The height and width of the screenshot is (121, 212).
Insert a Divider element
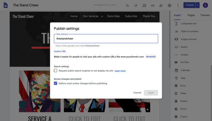point(184,55)
